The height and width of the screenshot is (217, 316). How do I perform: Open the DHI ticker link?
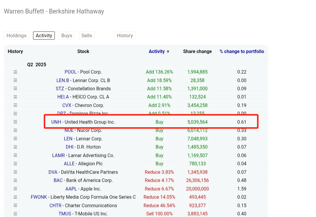70,147
